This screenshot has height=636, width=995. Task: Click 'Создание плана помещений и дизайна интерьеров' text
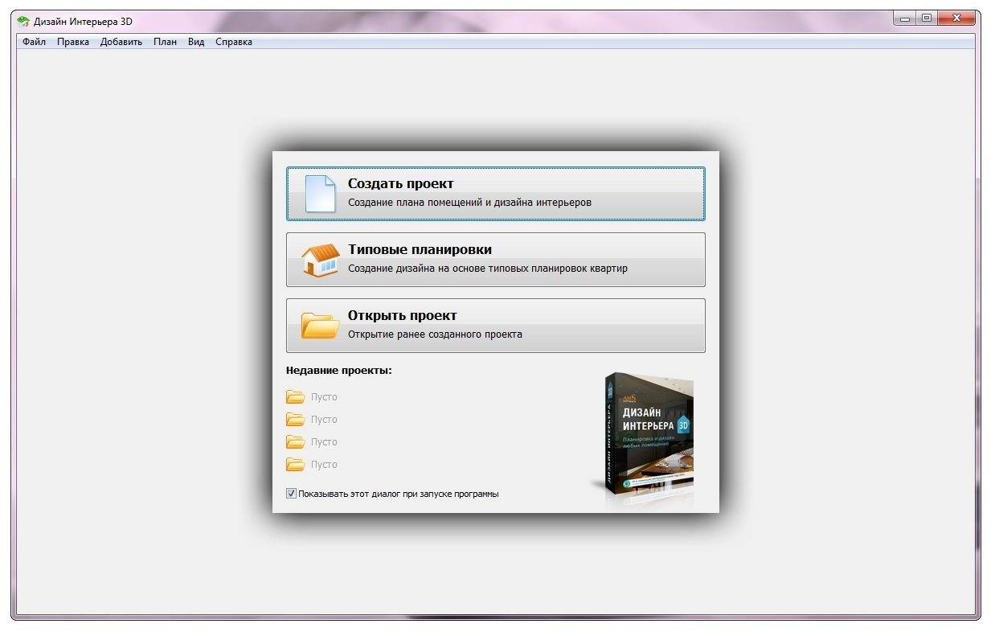coord(469,203)
